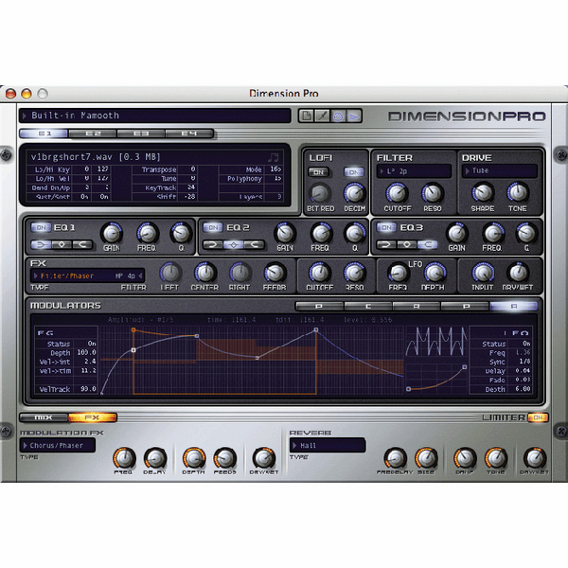This screenshot has height=568, width=568.
Task: Select the R modulator button
Action: pos(417,307)
